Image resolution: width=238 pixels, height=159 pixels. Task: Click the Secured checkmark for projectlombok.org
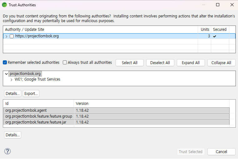tap(215, 36)
